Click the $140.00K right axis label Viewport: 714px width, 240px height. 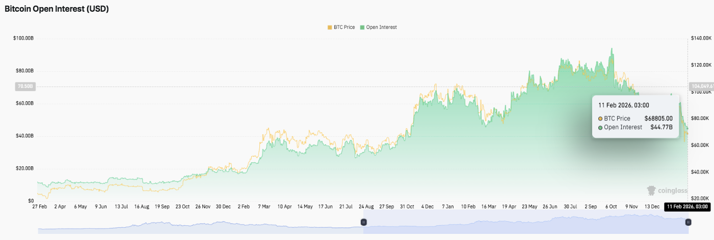[700, 38]
